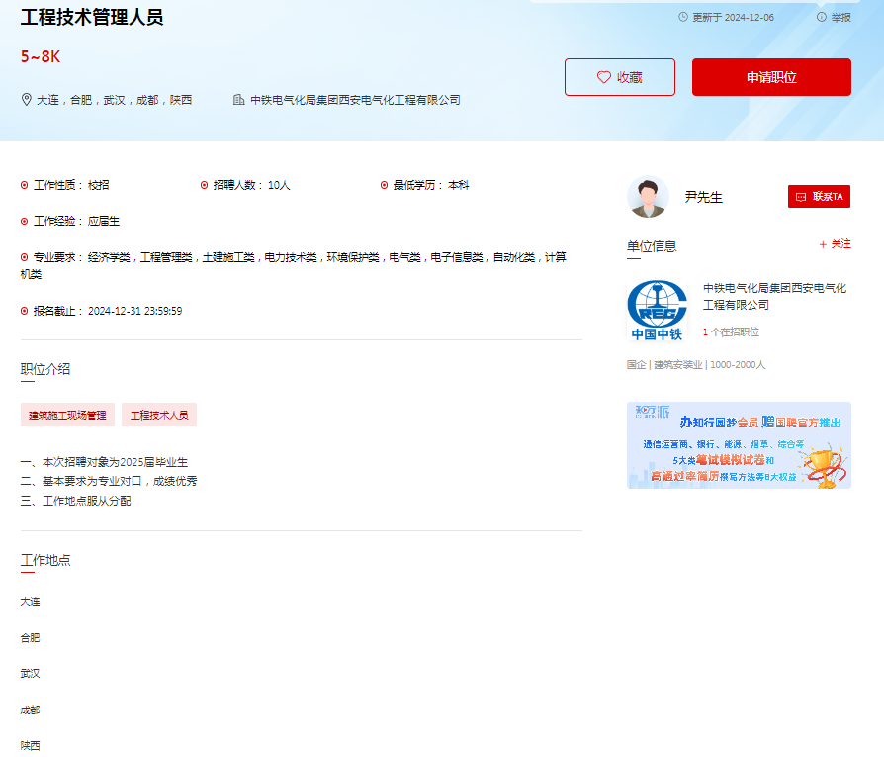Click the 中国中铁 company logo
884x757 pixels.
[x=658, y=311]
